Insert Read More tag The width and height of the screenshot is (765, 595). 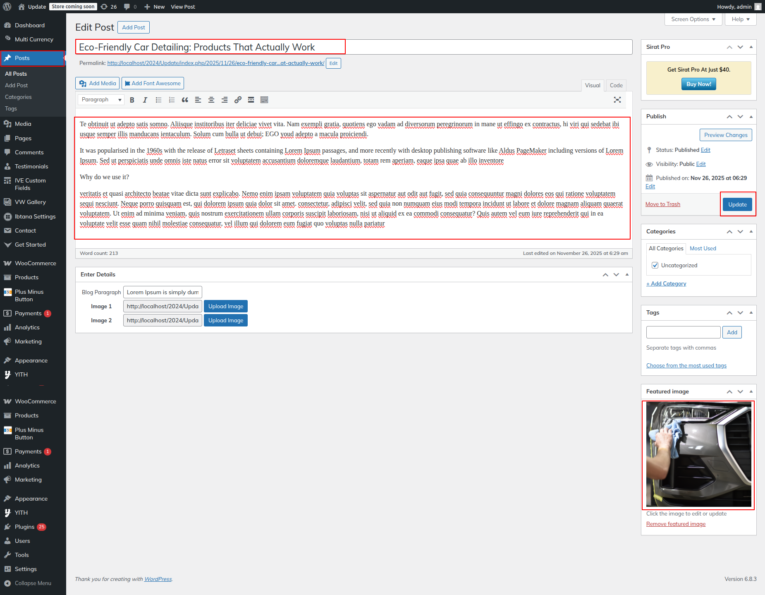(251, 100)
